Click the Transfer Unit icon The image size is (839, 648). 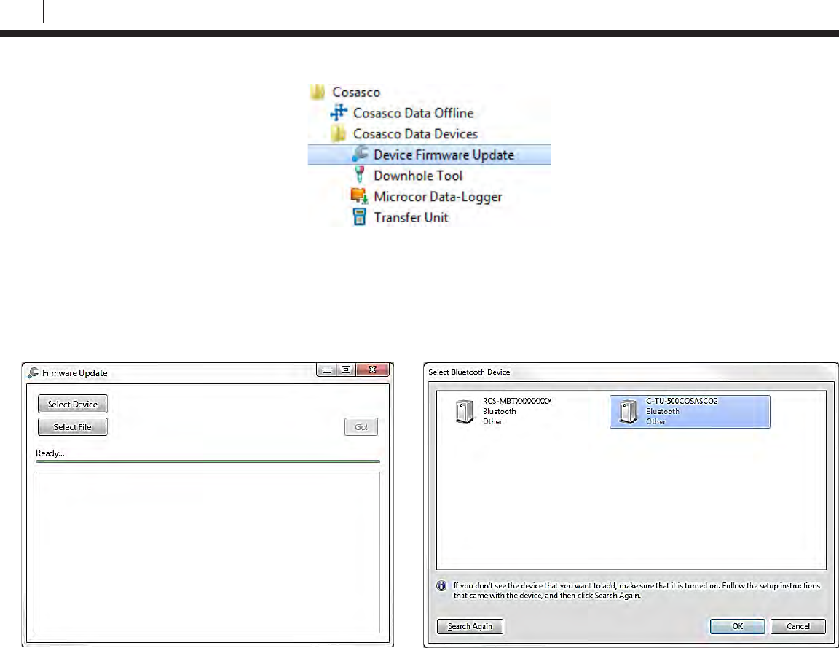[360, 217]
